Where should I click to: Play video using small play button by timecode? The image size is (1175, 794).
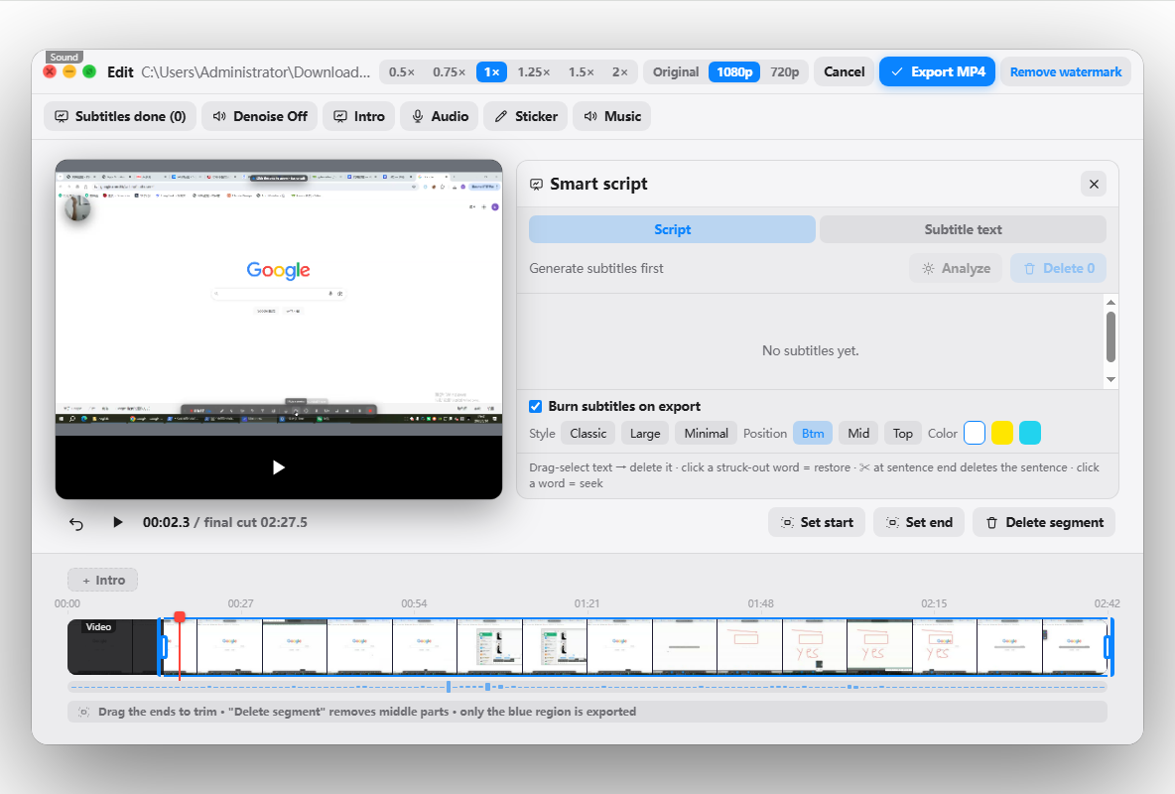point(118,523)
